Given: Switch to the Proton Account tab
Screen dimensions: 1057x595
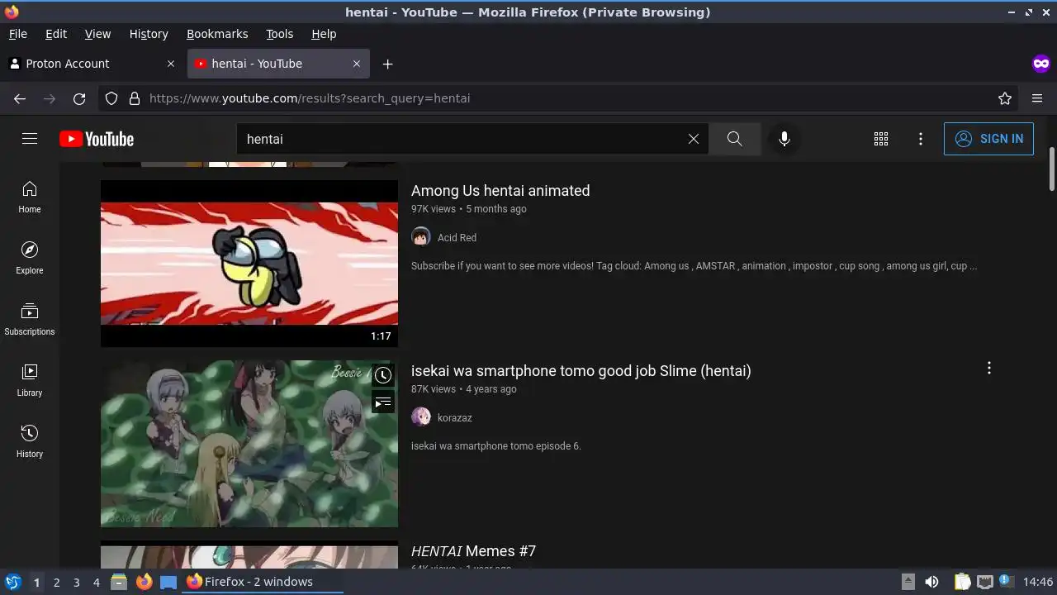Looking at the screenshot, I should [x=92, y=64].
